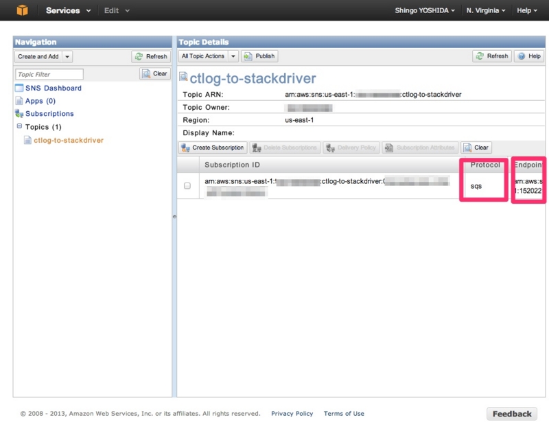This screenshot has width=549, height=422.
Task: Check the sqs subscription row checkbox
Action: pyautogui.click(x=187, y=185)
